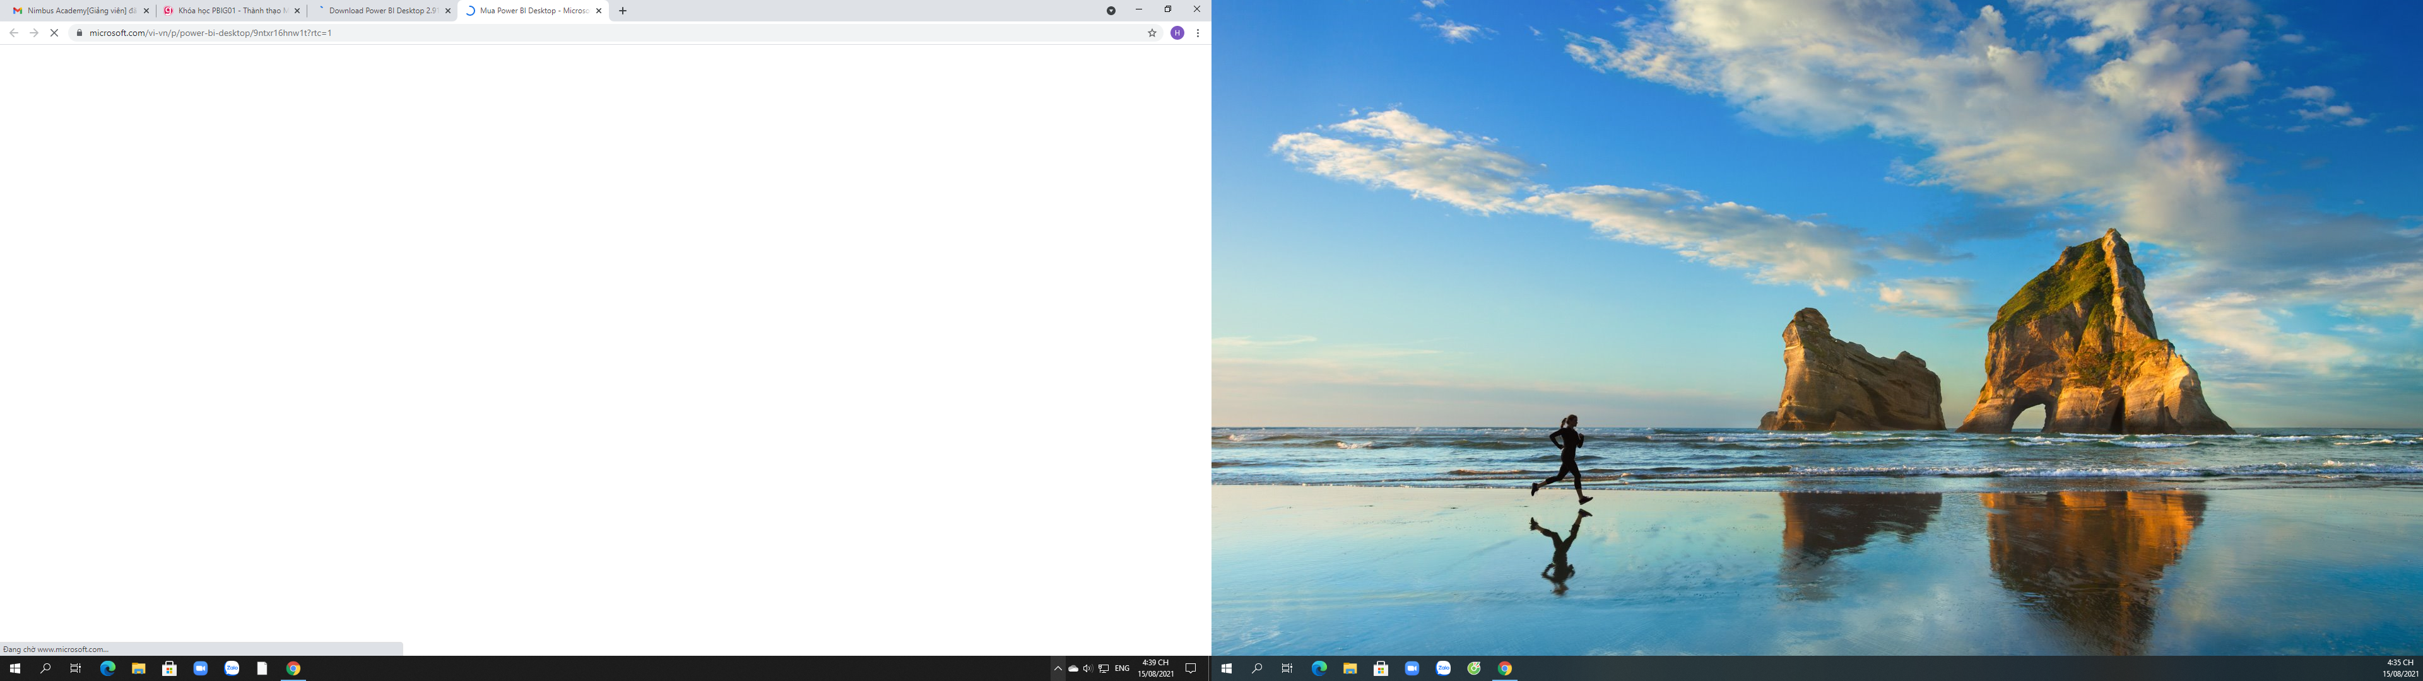This screenshot has height=681, width=2423.
Task: Open Task View on wallpaper monitor taskbar
Action: click(x=1288, y=669)
